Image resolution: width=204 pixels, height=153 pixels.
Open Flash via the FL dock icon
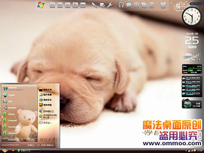point(75,5)
